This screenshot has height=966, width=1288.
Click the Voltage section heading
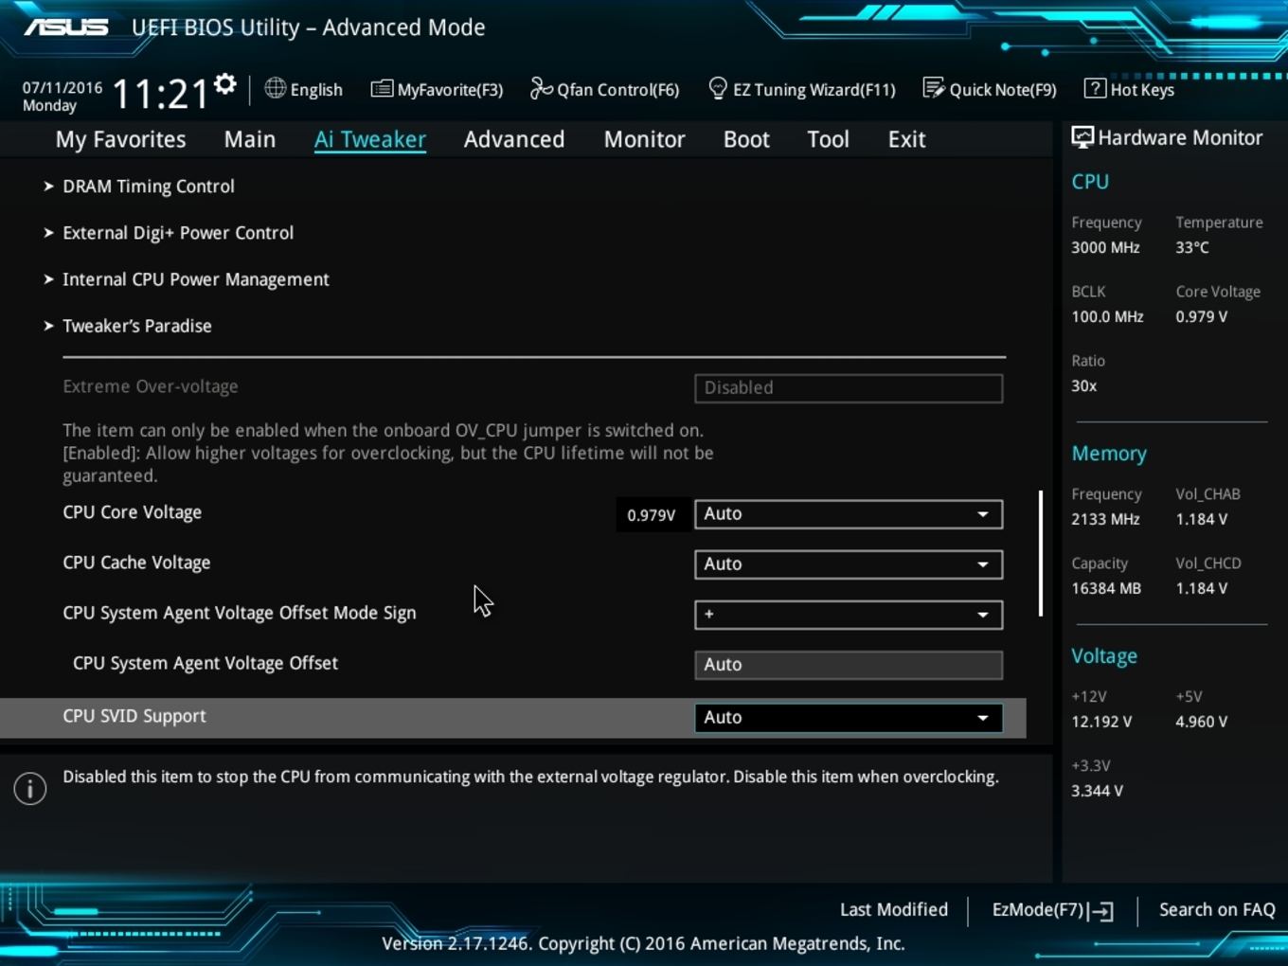tap(1104, 656)
